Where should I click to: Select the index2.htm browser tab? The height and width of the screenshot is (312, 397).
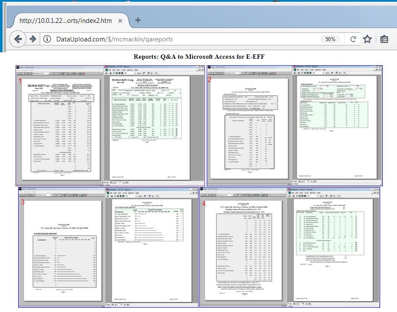click(x=65, y=21)
